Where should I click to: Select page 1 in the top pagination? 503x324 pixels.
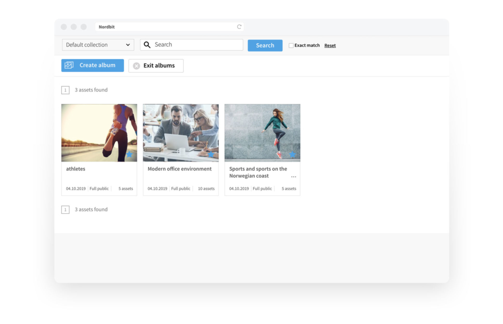pos(66,90)
